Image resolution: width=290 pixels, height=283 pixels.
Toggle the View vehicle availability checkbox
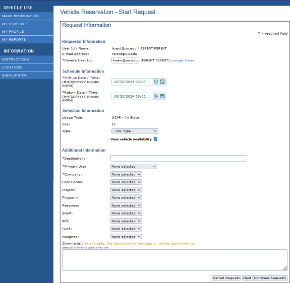tap(155, 139)
